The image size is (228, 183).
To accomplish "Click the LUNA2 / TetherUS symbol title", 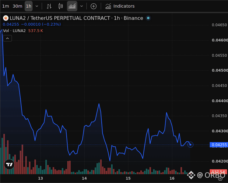I will pos(76,18).
